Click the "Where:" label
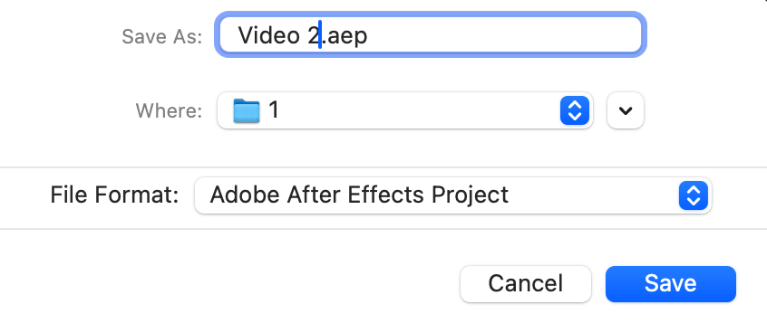 pos(170,110)
